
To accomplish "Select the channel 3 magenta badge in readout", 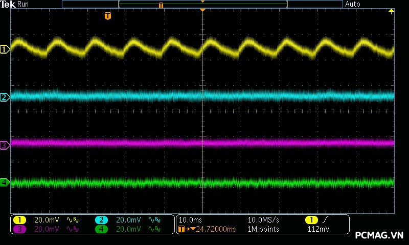I will coord(19,229).
